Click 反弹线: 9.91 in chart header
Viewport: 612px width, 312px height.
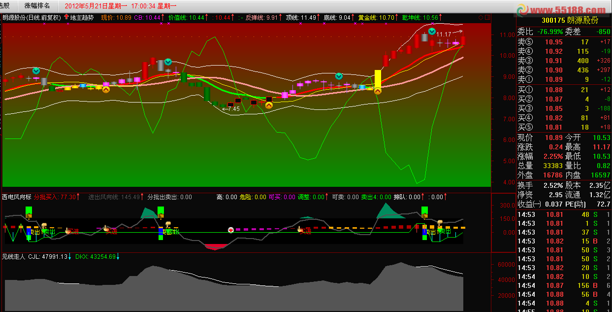point(261,17)
